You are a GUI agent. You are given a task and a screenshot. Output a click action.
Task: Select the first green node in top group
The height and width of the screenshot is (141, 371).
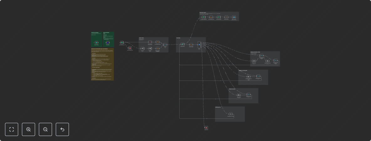coord(204,17)
